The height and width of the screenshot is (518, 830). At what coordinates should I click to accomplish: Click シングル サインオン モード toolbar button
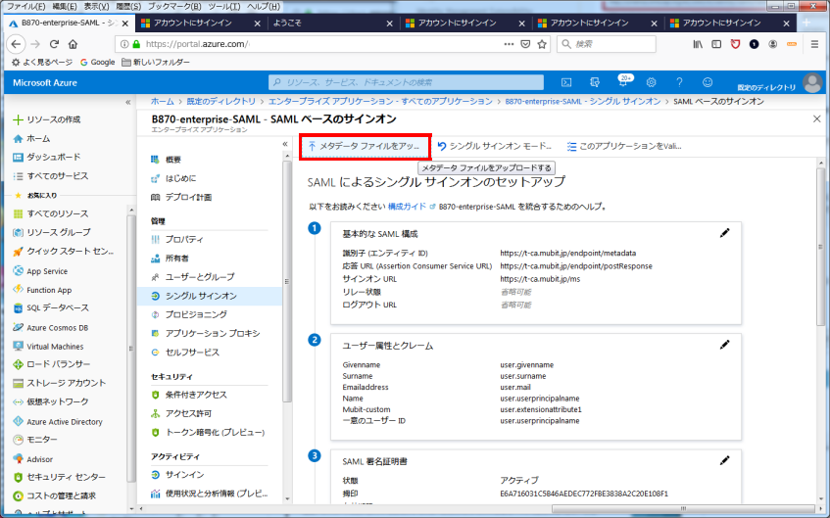(x=495, y=146)
